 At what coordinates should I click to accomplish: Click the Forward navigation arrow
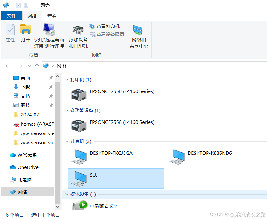20,66
